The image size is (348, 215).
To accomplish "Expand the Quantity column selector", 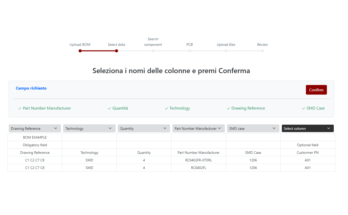I will tap(144, 128).
